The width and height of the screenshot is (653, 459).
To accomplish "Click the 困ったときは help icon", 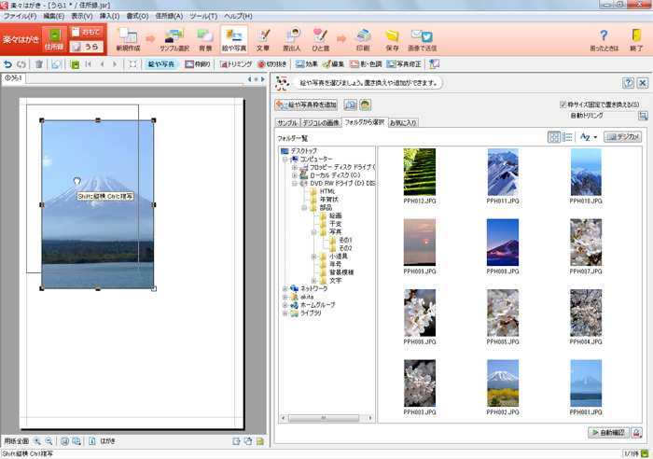I will [x=603, y=39].
